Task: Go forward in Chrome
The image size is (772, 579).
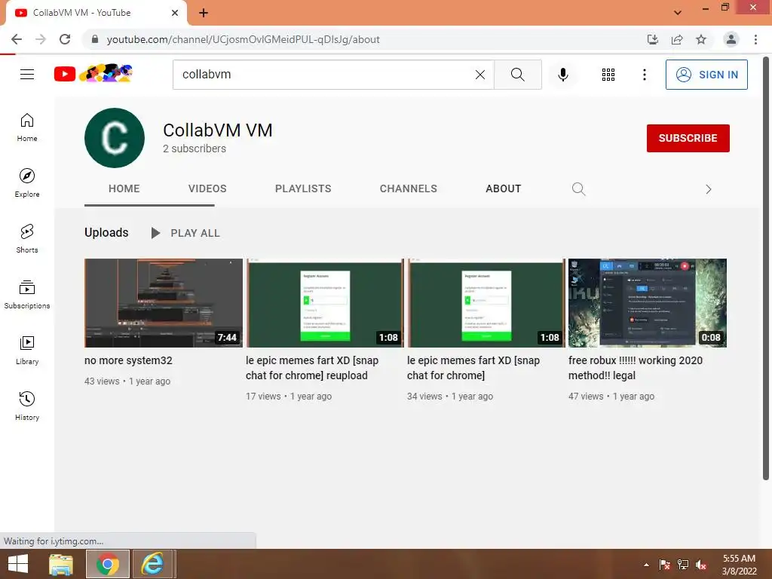Action: 41,39
